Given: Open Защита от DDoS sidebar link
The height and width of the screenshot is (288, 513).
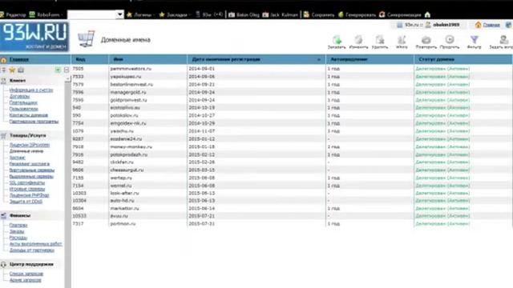Looking at the screenshot, I should pyautogui.click(x=26, y=202).
